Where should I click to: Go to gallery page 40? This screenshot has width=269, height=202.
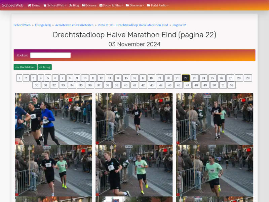tap(125, 85)
